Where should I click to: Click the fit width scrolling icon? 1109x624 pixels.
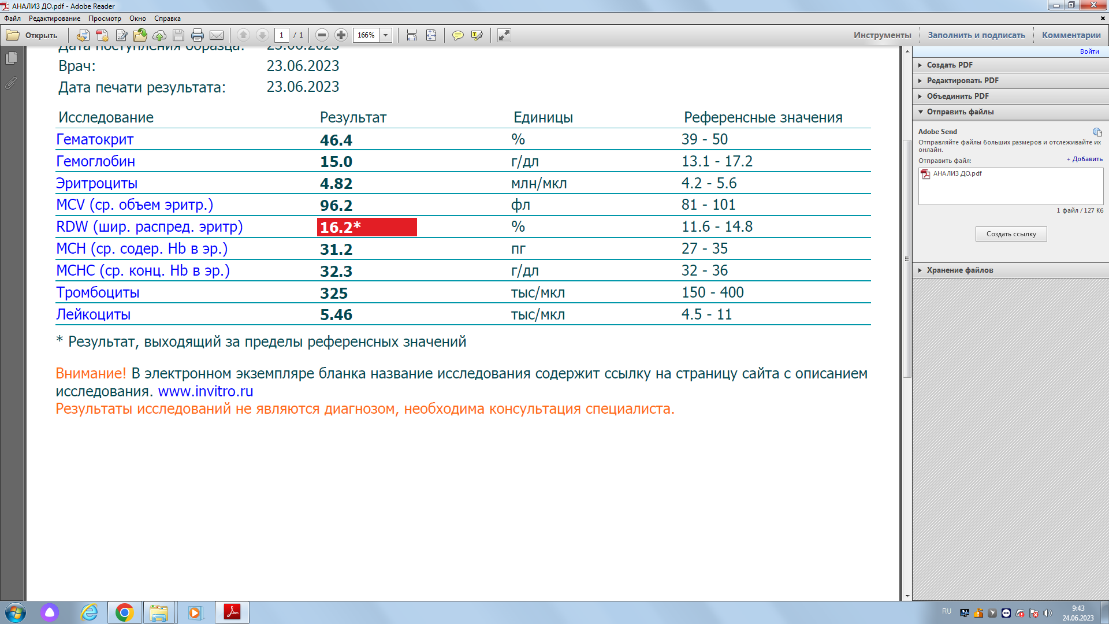(x=411, y=35)
